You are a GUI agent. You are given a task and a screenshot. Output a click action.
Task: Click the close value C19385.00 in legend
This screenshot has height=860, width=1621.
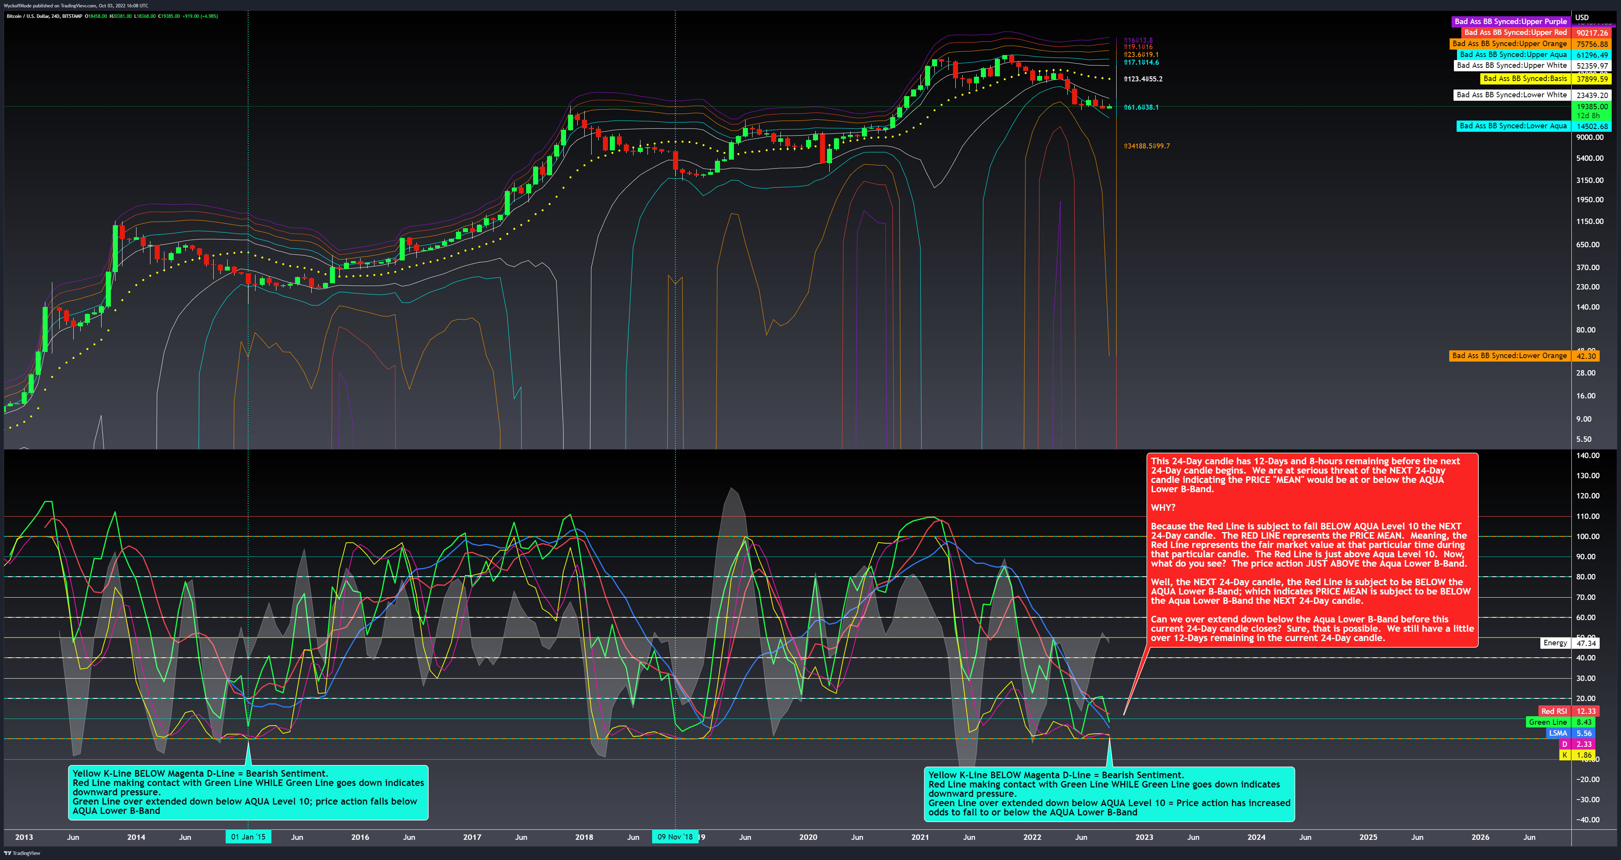coord(169,16)
